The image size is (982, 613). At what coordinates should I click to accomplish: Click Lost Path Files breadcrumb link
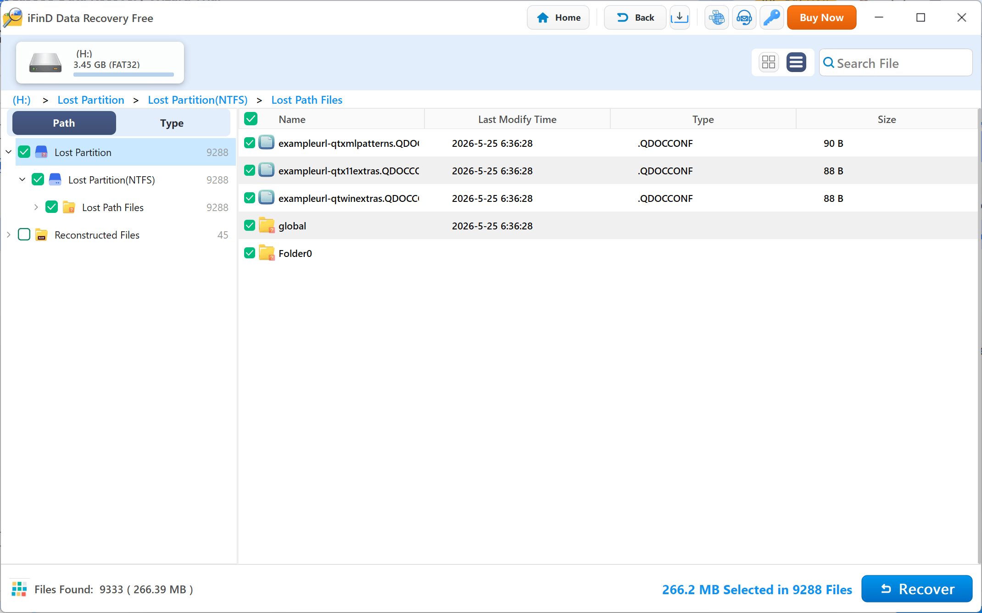pyautogui.click(x=307, y=100)
